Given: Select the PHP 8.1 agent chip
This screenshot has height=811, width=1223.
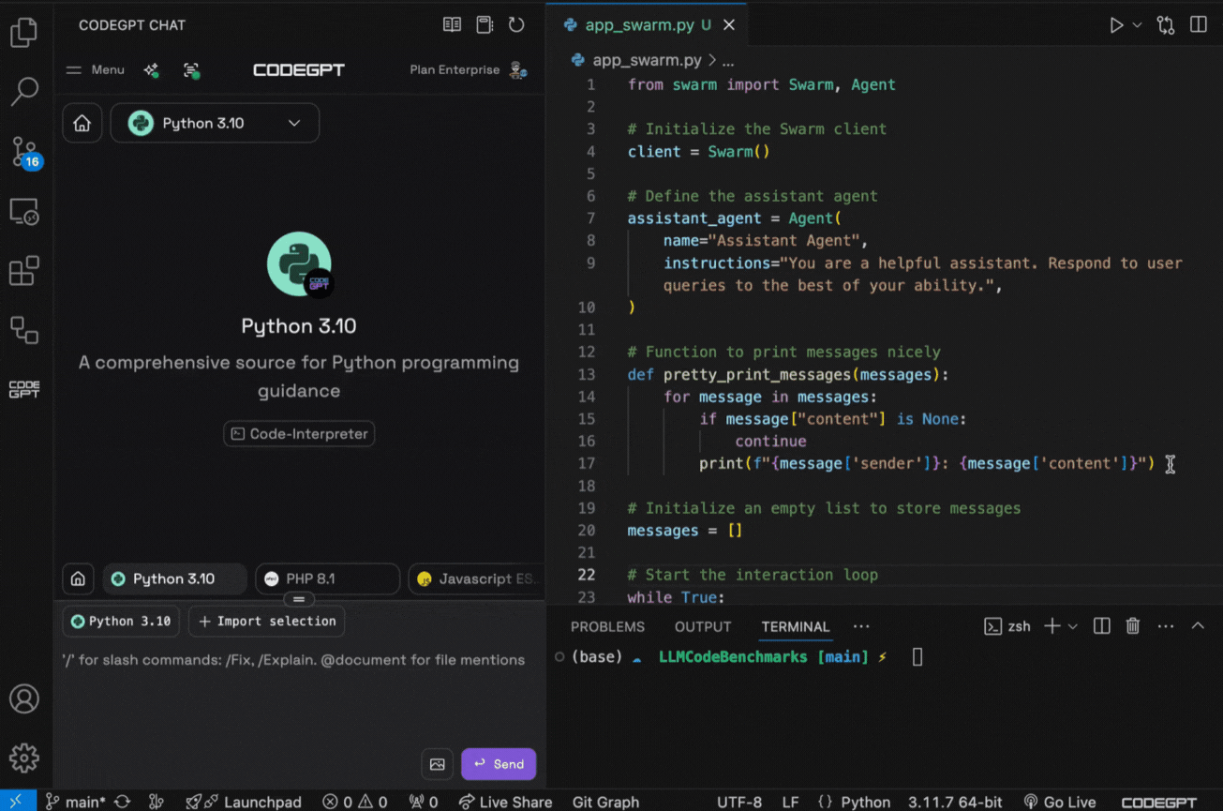Looking at the screenshot, I should point(328,579).
